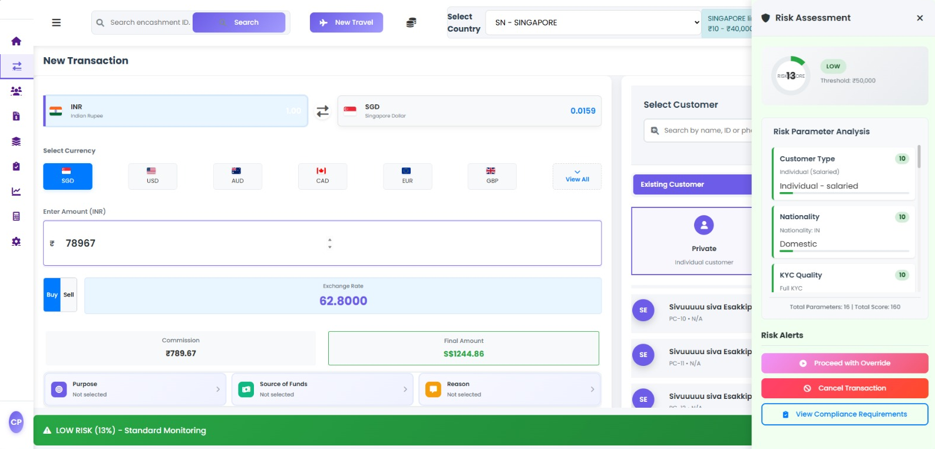This screenshot has height=449, width=935.
Task: Open the transactions exchange-arrows sidebar icon
Action: point(16,66)
